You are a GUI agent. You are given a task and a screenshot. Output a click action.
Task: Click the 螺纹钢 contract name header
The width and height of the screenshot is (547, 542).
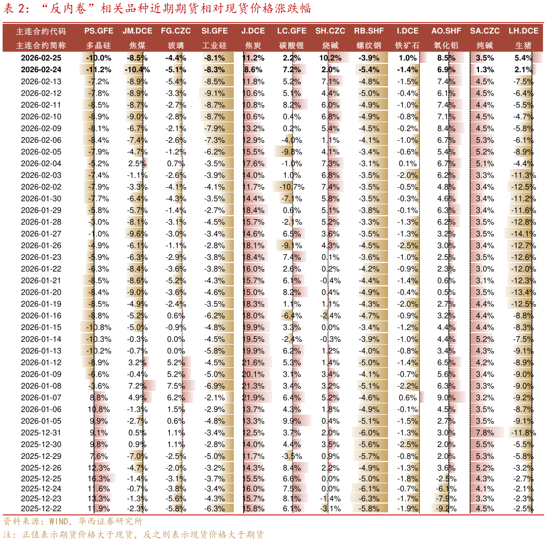(x=369, y=45)
